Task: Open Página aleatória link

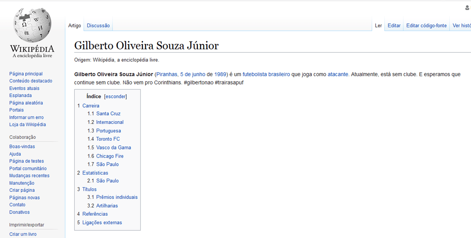Action: click(26, 103)
